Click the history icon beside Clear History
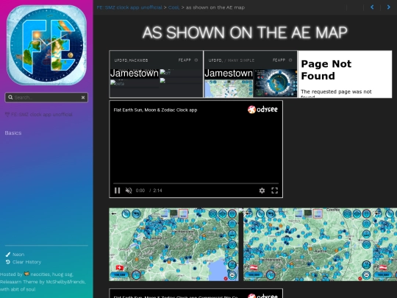This screenshot has height=298, width=397. tap(8, 262)
